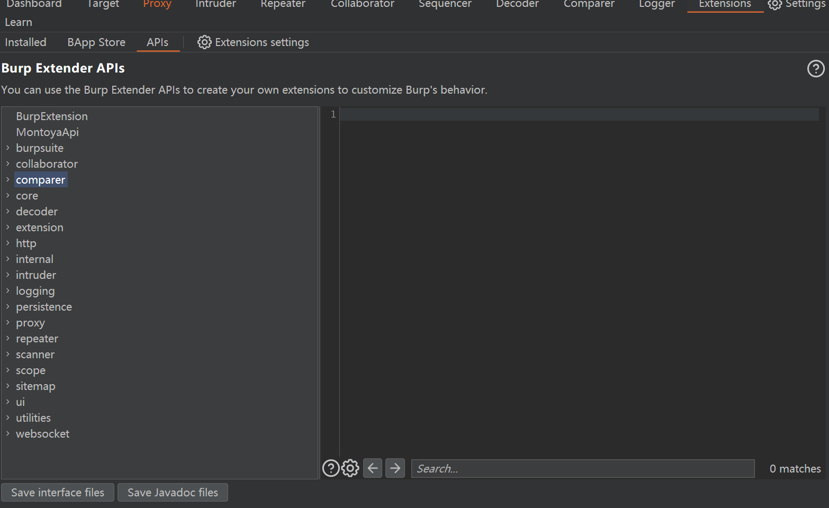Click the help icon beside Burp Extender APIs
Screen dimensions: 829x508
[815, 69]
